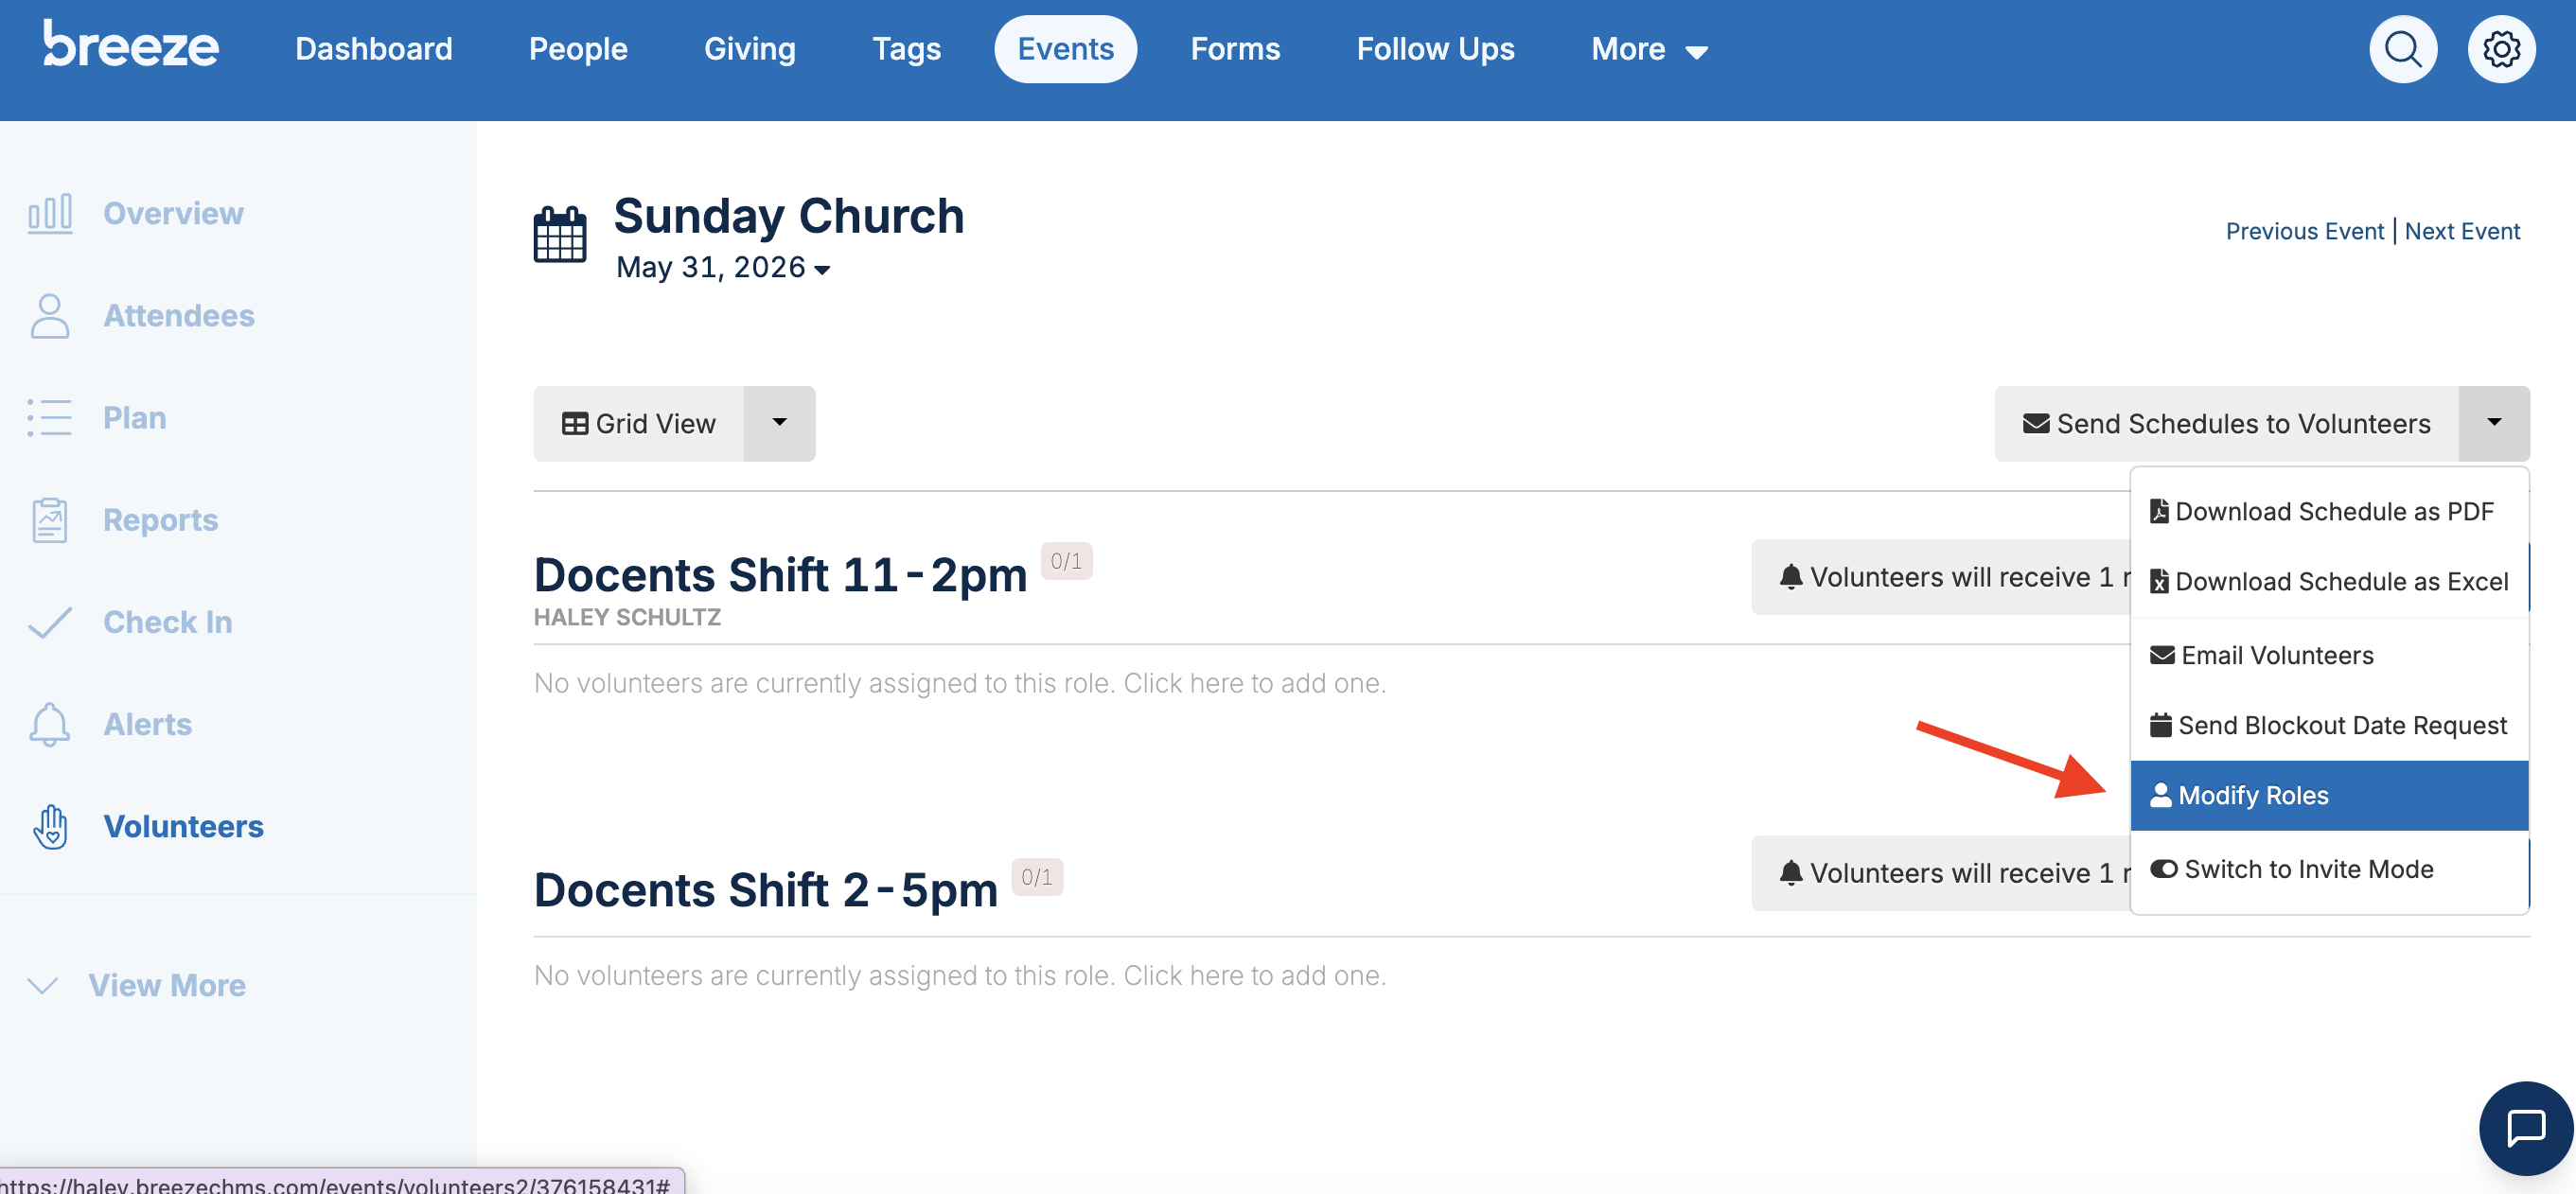
Task: Click the Attendees person icon
Action: pos(50,316)
